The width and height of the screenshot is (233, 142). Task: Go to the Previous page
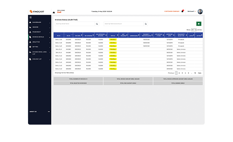click(171, 73)
